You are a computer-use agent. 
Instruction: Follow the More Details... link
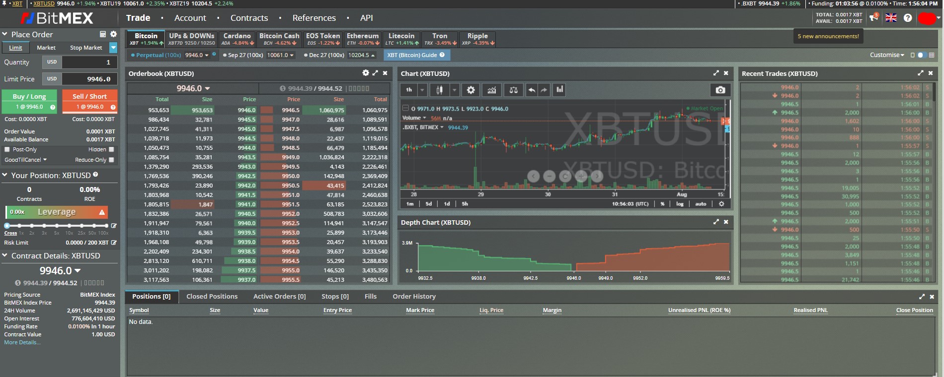[22, 342]
